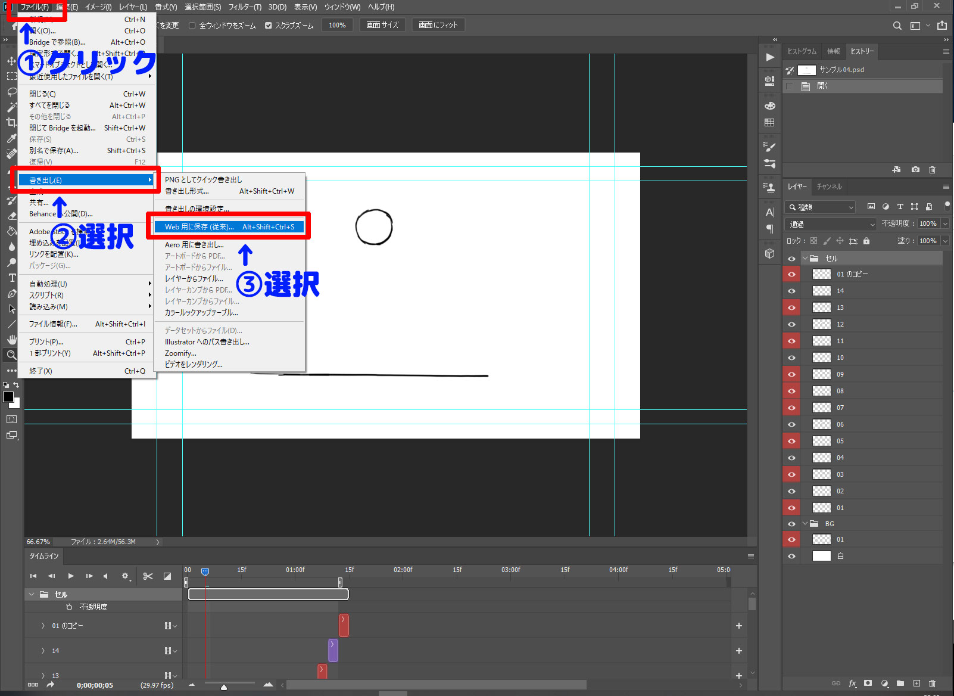This screenshot has height=696, width=954.
Task: Open the Character panel icon
Action: coord(770,212)
